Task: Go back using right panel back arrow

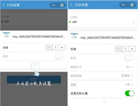Action: (71, 5)
